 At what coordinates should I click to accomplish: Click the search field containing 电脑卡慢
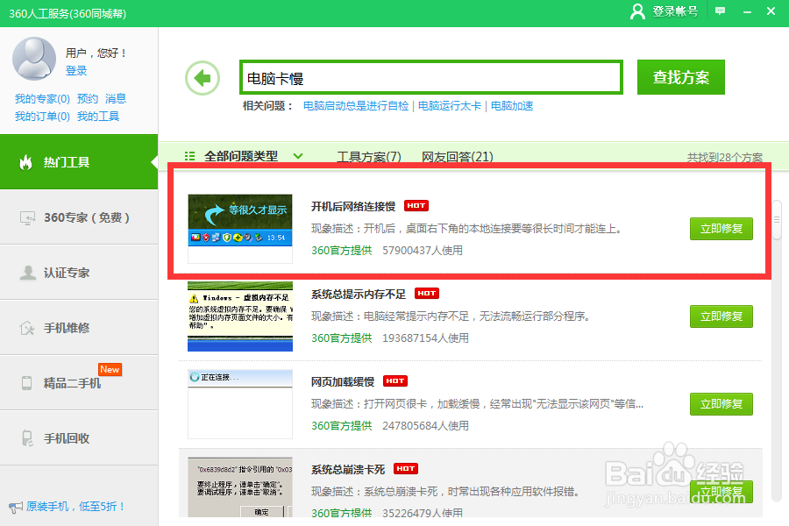pos(431,77)
